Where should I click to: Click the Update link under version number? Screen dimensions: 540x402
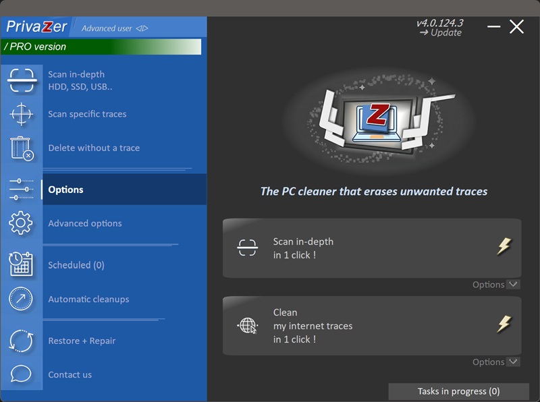point(441,32)
